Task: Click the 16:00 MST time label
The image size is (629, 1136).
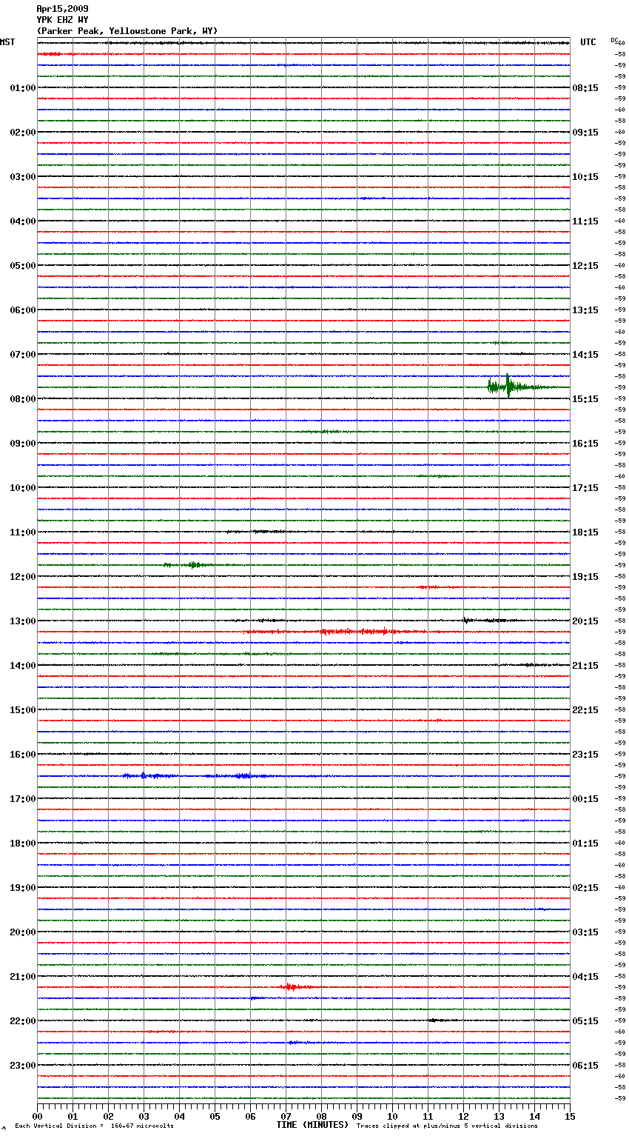Action: pos(23,755)
